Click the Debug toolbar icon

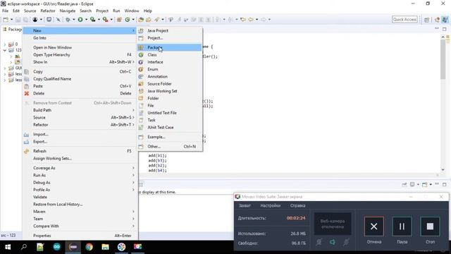68,19
